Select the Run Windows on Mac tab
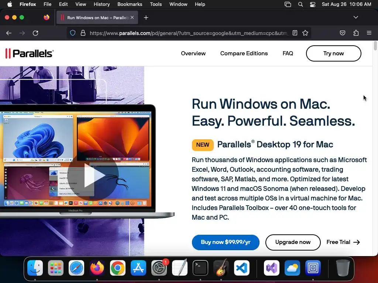Screen dimensions: 378x283 (x=97, y=18)
